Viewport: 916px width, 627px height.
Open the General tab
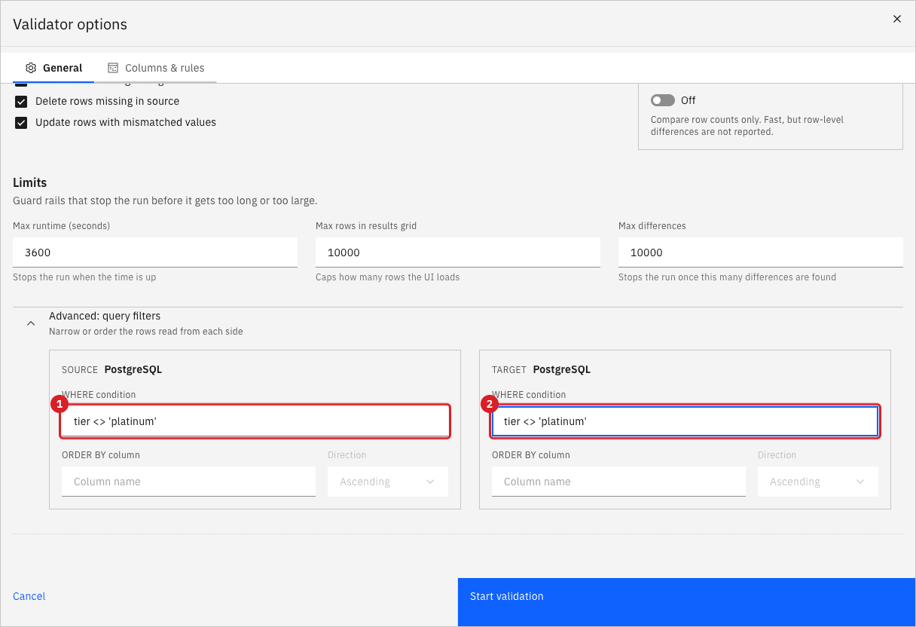[53, 68]
